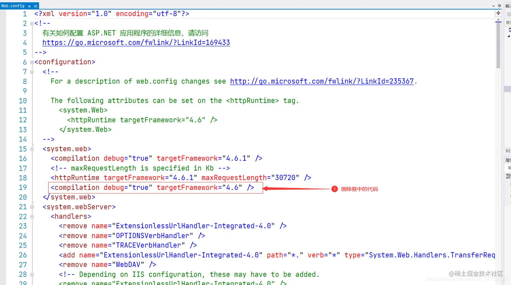Click compilation targetFramework="4.6" on line 19

tap(152, 187)
